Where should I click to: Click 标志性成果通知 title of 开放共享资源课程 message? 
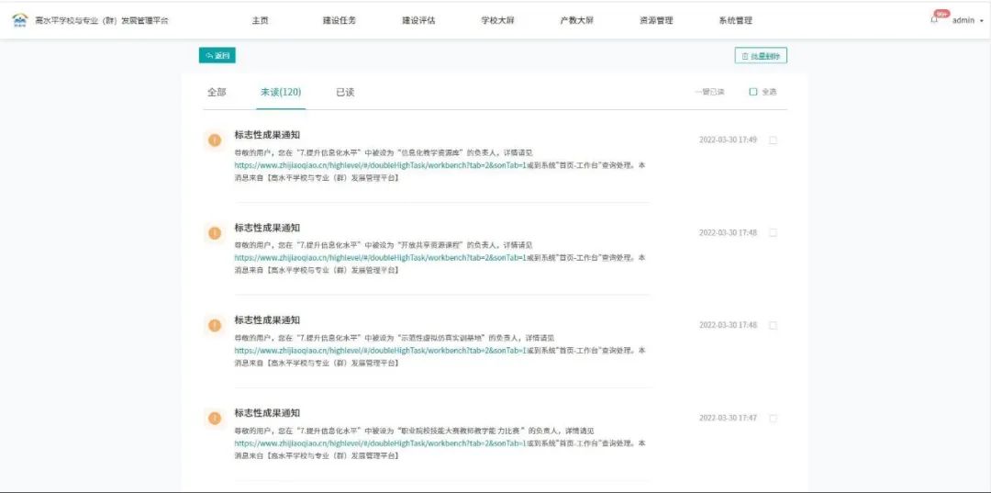[x=267, y=228]
